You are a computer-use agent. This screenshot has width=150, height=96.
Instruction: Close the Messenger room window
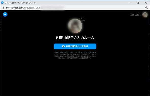pos(146,3)
